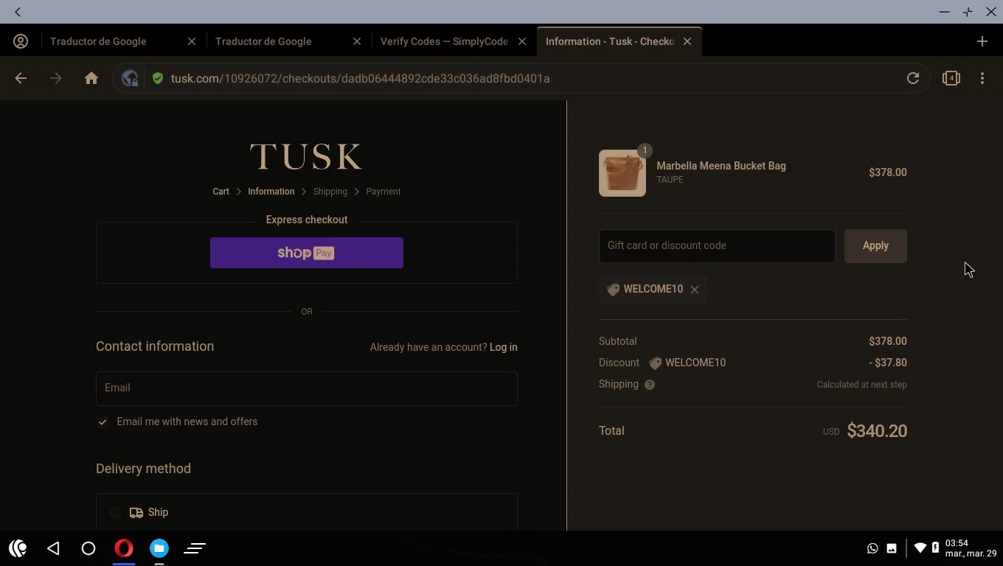
Task: Open the Wi-Fi status icon
Action: [x=920, y=548]
